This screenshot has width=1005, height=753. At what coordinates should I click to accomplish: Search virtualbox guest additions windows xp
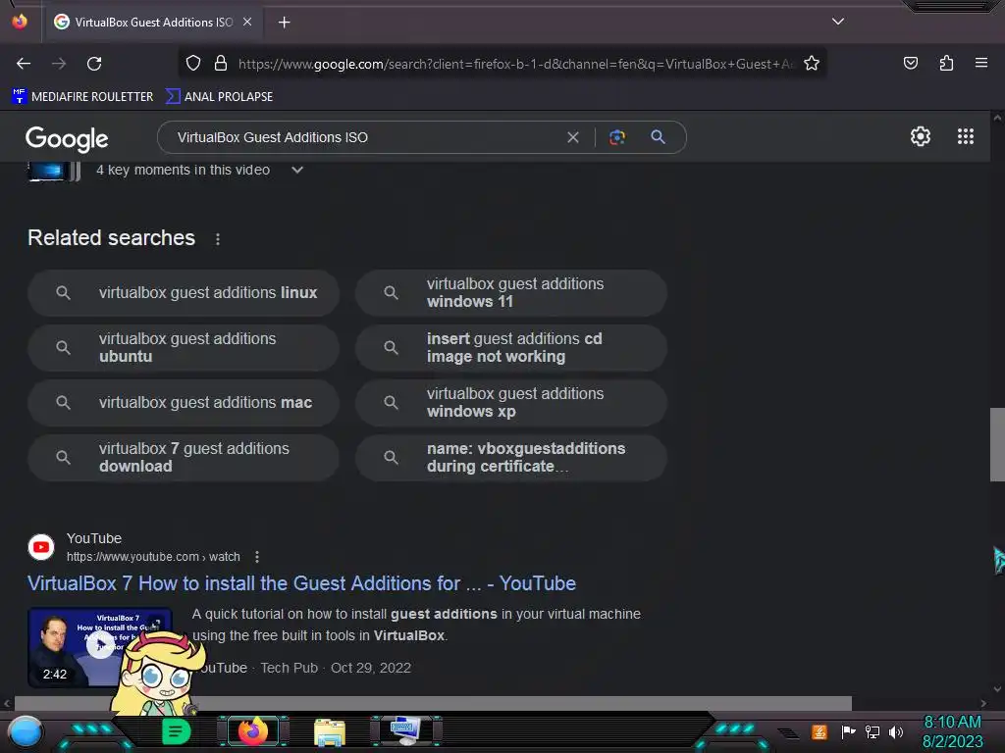tap(510, 403)
